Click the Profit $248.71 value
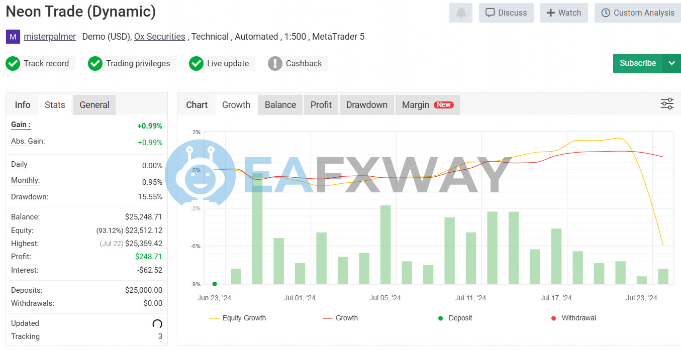The image size is (681, 350). tap(149, 257)
